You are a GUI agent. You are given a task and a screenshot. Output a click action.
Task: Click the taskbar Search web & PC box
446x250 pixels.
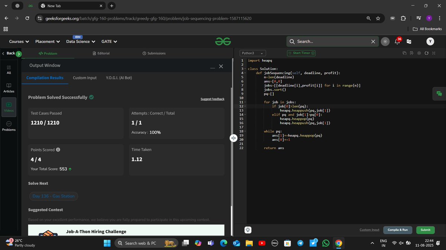point(146,243)
